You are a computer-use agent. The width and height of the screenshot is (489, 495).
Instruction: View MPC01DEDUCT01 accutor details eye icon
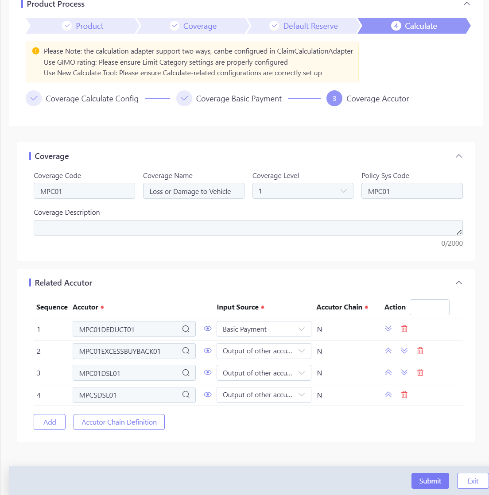208,329
